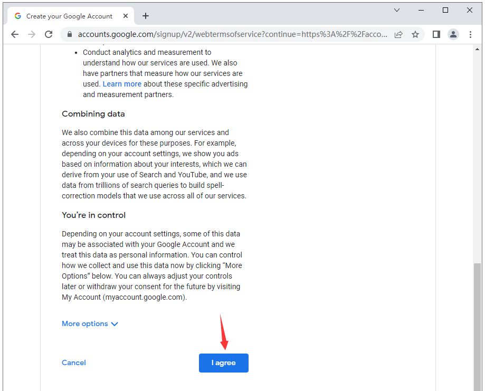Viewport: 485px width, 391px height.
Task: Minimize the Chrome window
Action: point(421,10)
